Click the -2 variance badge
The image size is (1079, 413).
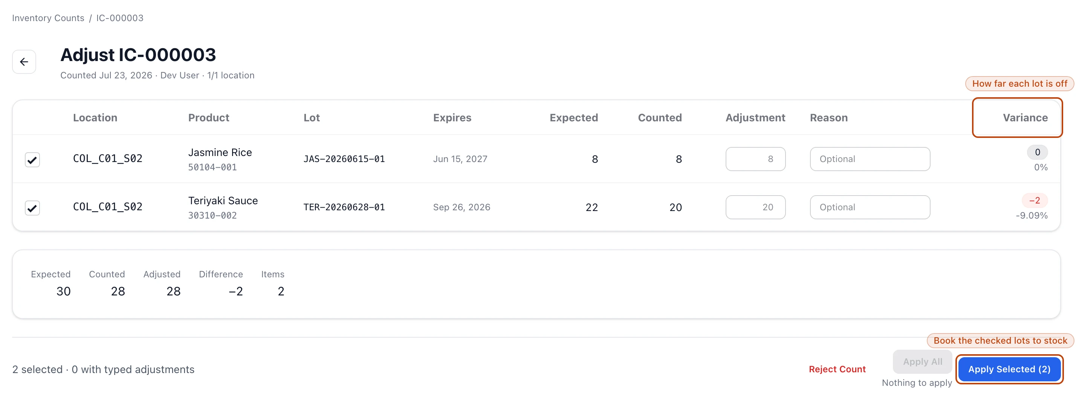(x=1034, y=200)
